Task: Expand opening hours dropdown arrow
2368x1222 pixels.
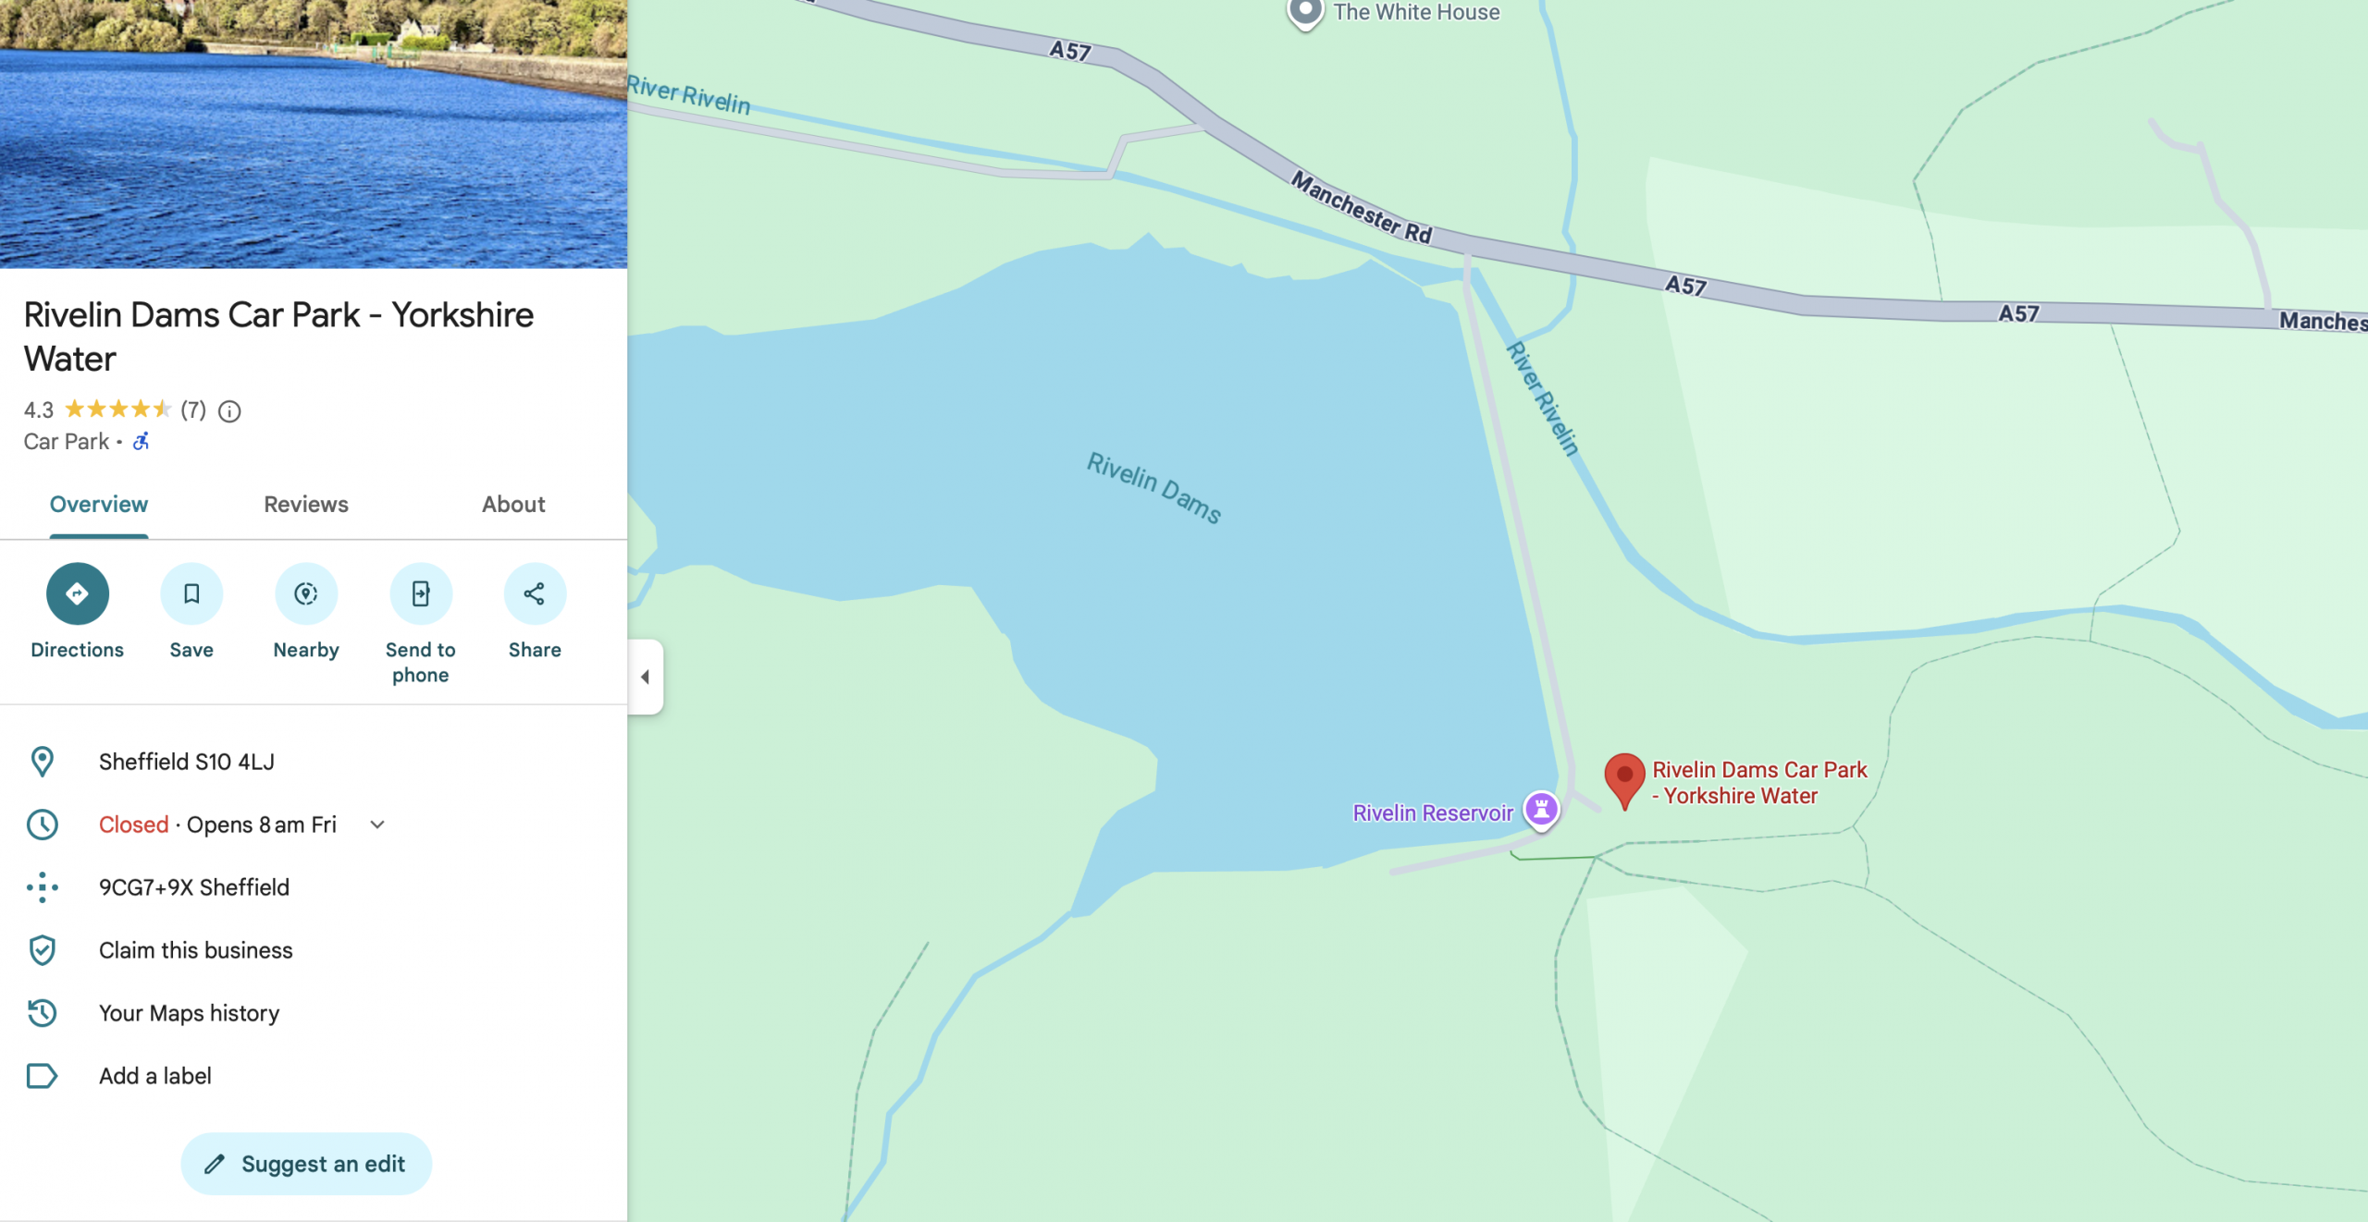Action: click(x=377, y=825)
